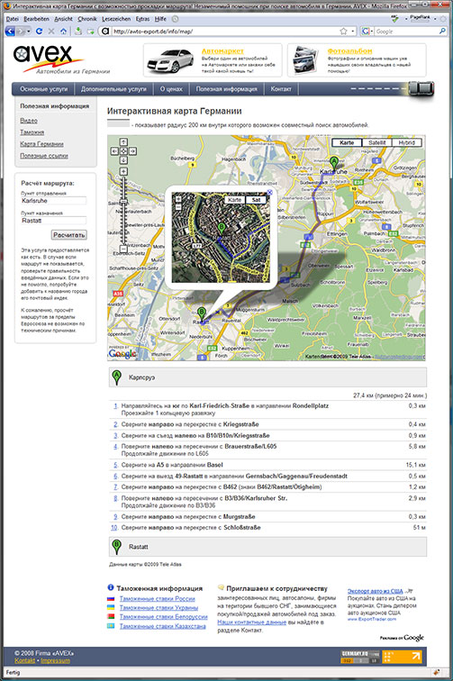Stop loading with the X toolbar icon
This screenshot has height=681, width=453.
(51, 32)
